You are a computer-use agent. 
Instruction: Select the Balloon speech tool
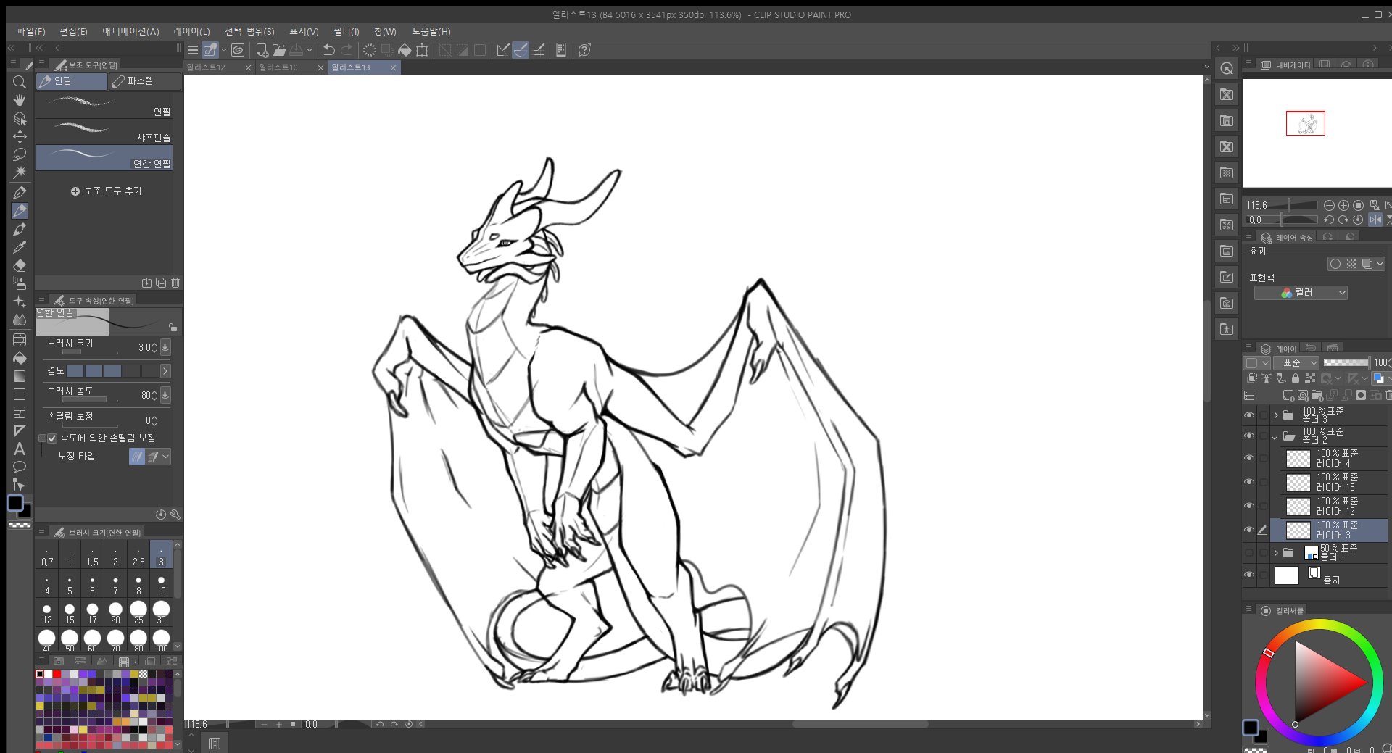[20, 467]
